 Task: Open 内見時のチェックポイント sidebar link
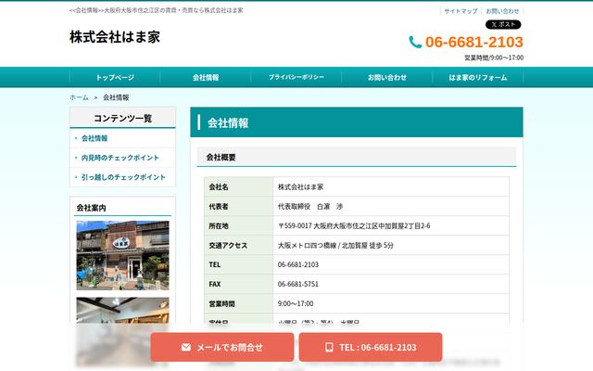[120, 158]
